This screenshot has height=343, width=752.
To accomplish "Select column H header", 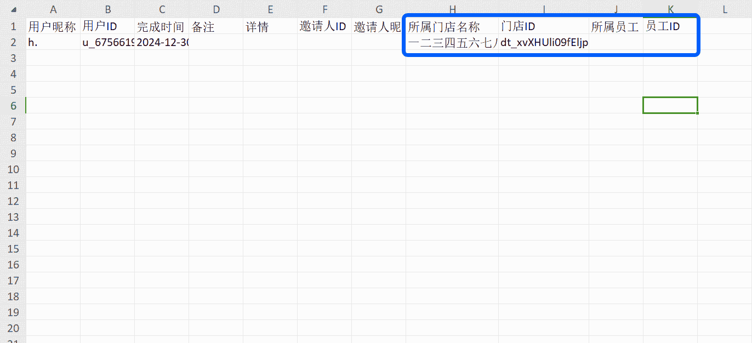I will pyautogui.click(x=452, y=9).
